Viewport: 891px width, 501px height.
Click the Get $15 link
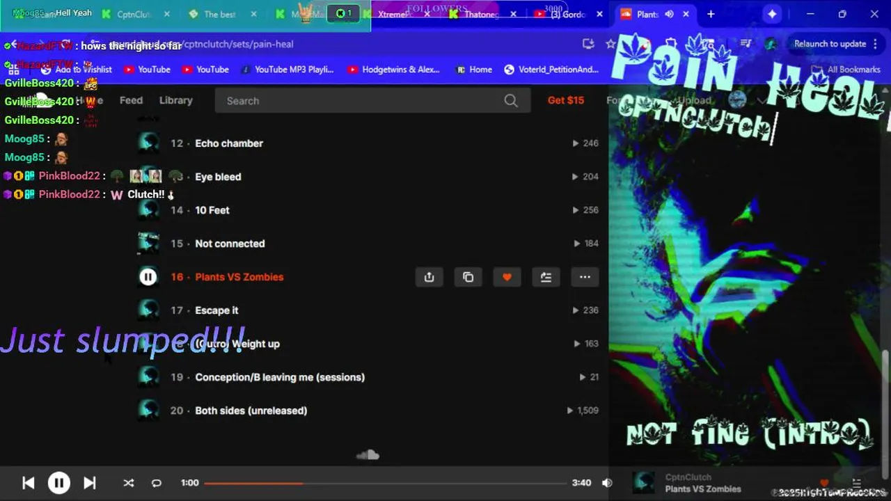pos(566,100)
